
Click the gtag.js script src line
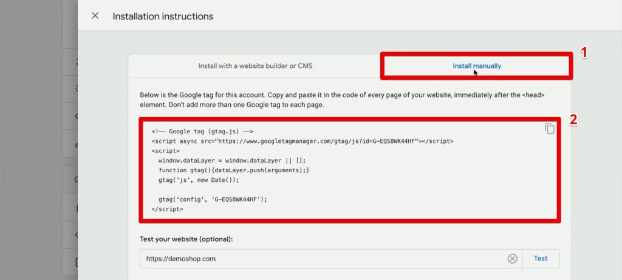302,141
